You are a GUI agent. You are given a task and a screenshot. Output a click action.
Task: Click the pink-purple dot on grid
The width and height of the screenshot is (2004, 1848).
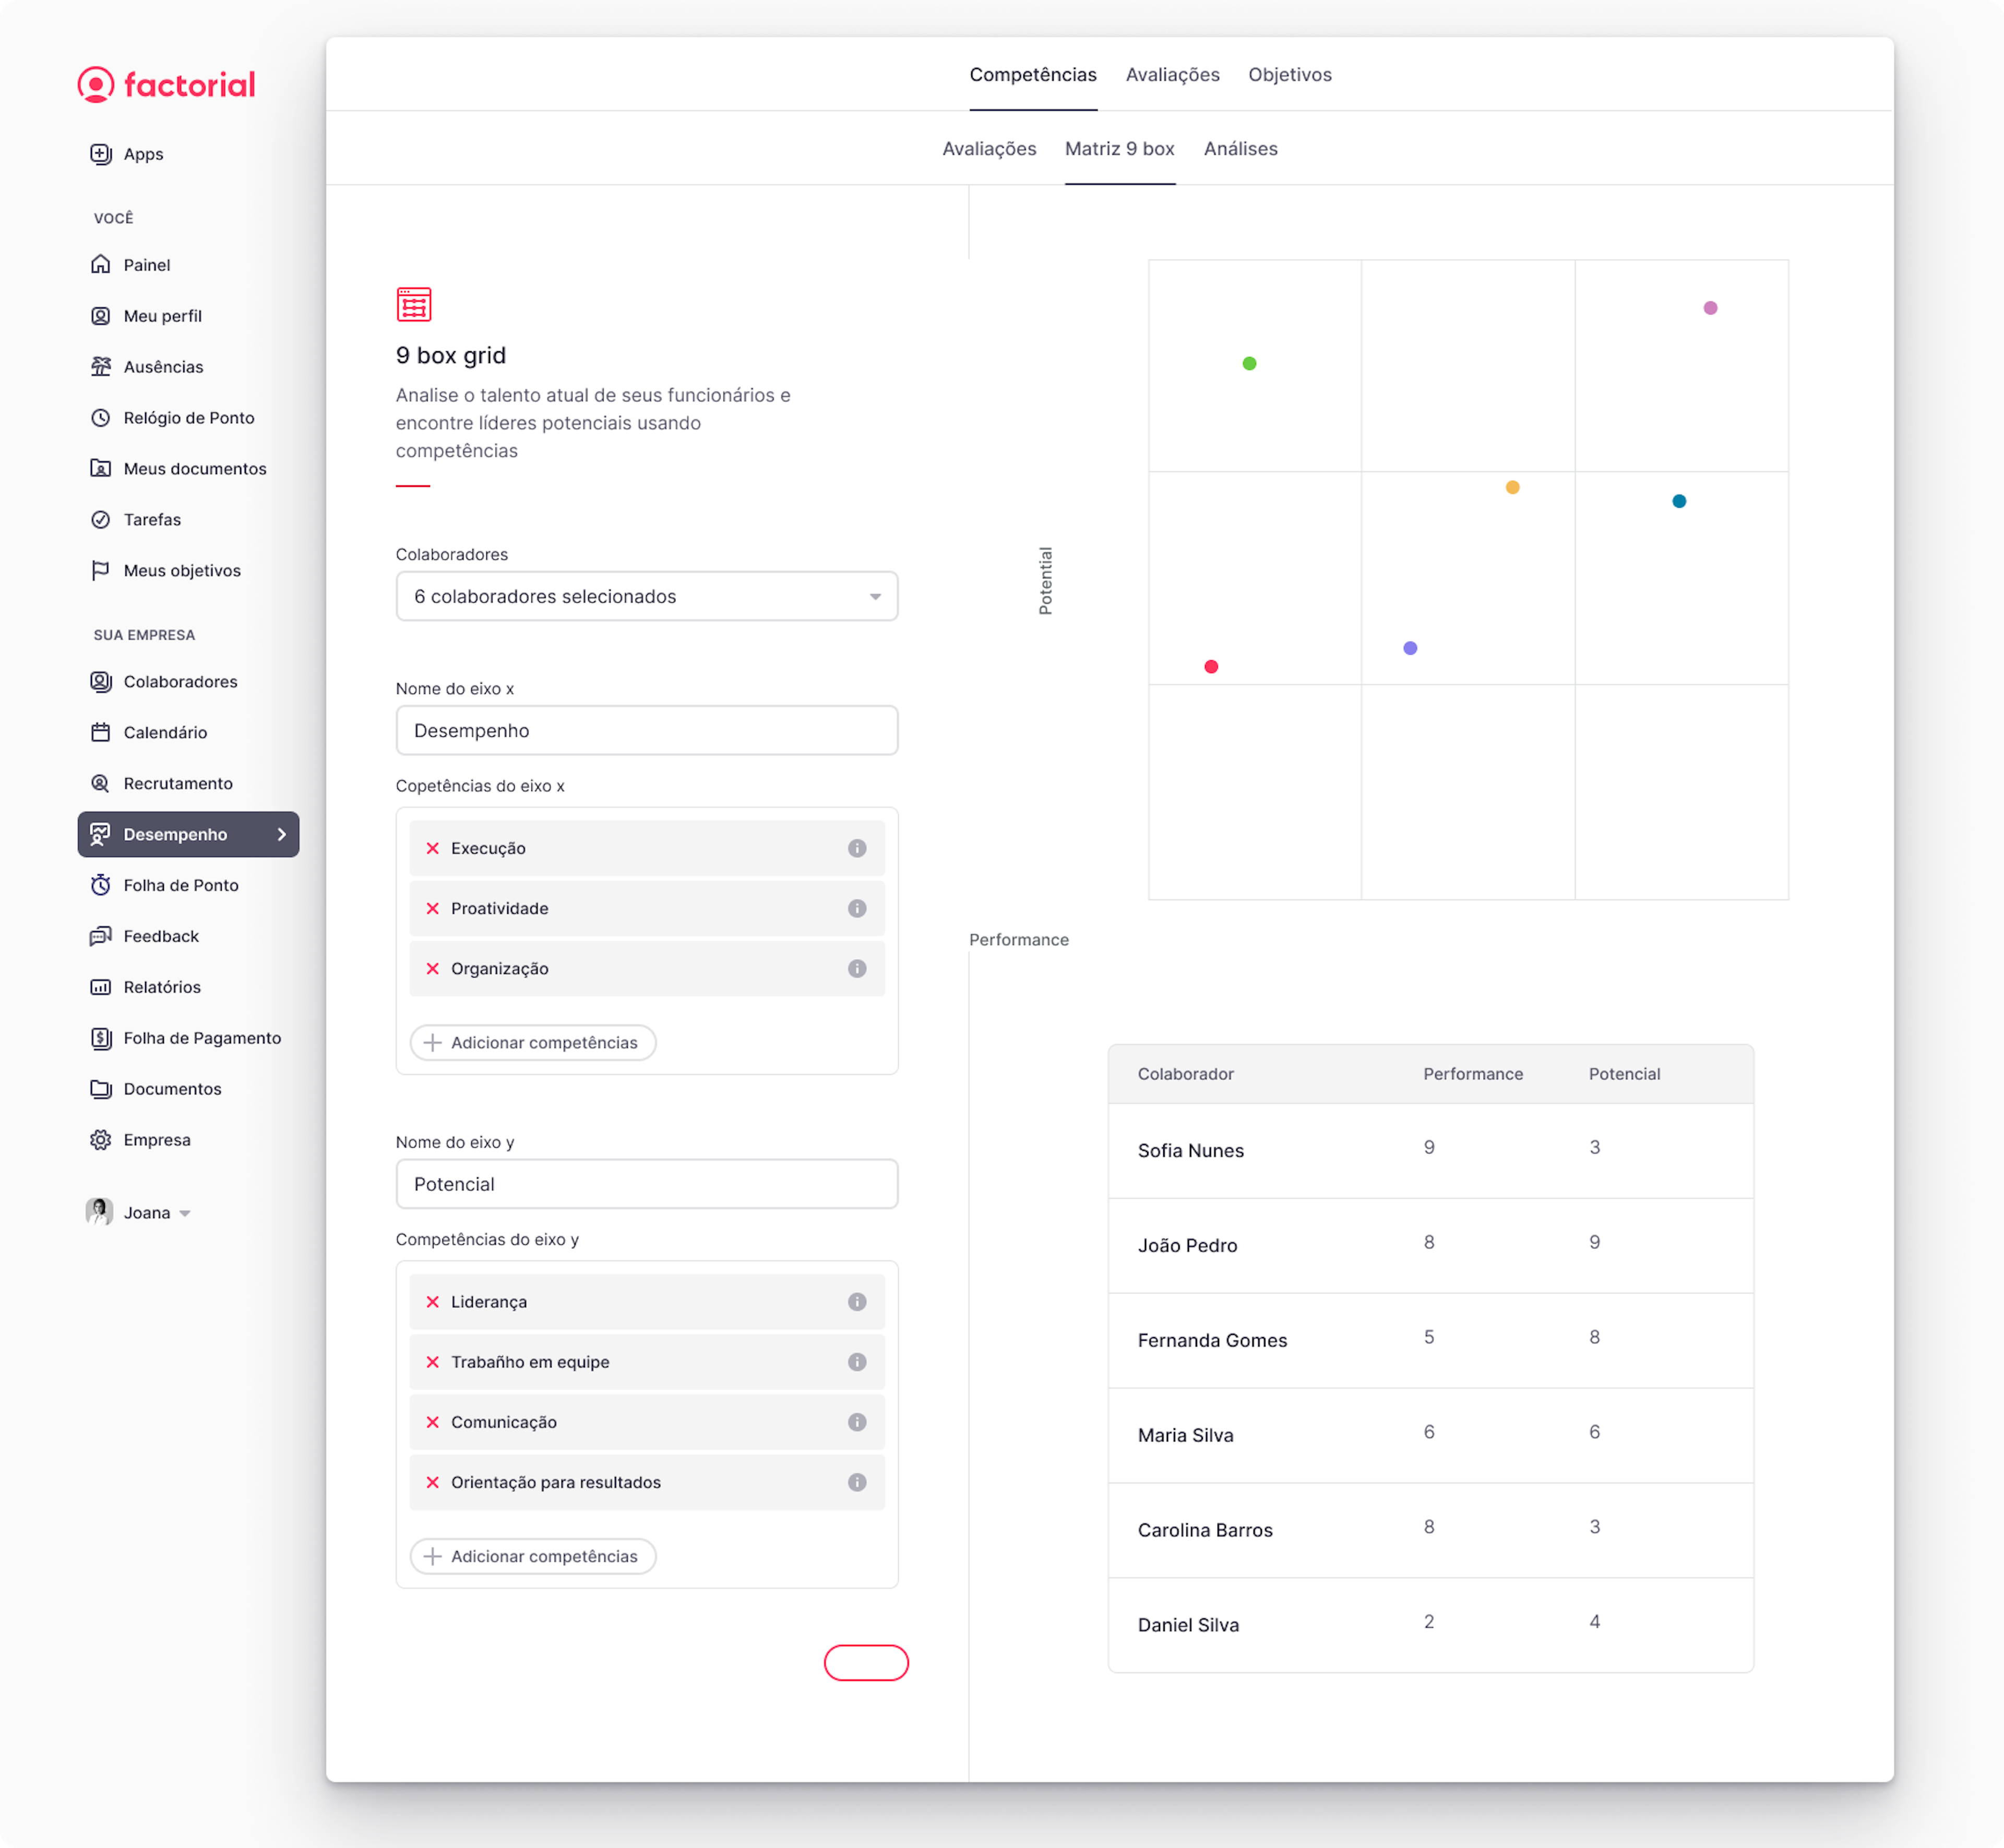pos(1712,308)
